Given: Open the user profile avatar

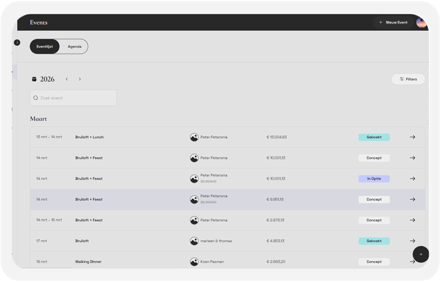Looking at the screenshot, I should pyautogui.click(x=421, y=22).
